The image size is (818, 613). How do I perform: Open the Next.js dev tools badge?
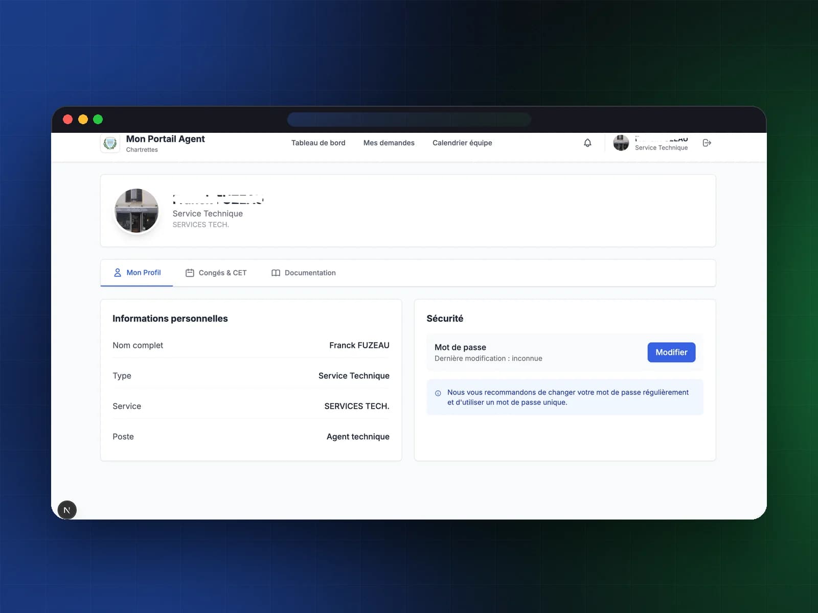[67, 510]
